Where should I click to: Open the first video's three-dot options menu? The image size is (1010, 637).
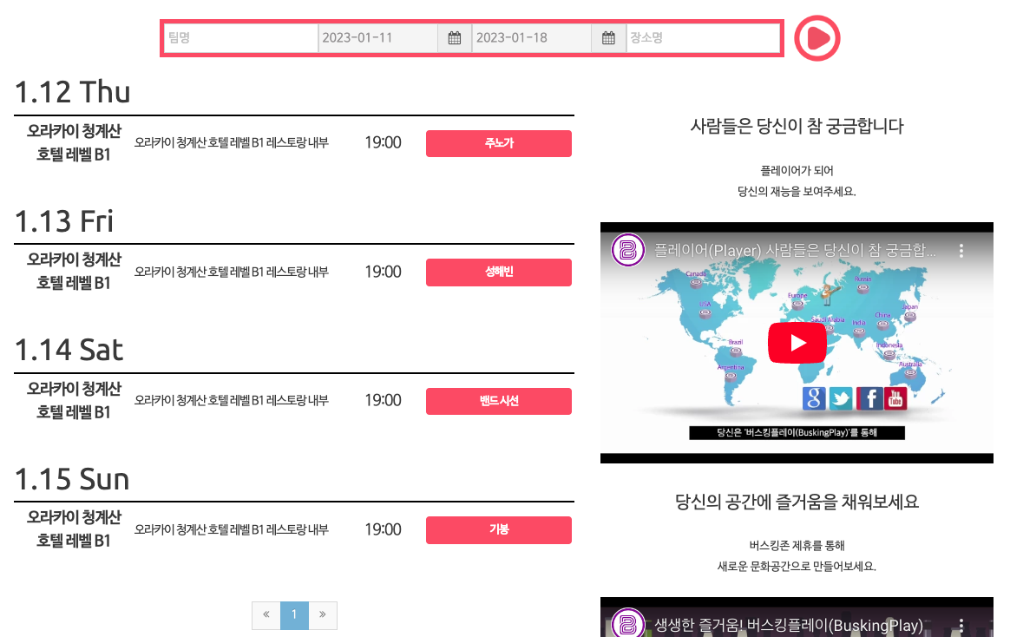[961, 251]
